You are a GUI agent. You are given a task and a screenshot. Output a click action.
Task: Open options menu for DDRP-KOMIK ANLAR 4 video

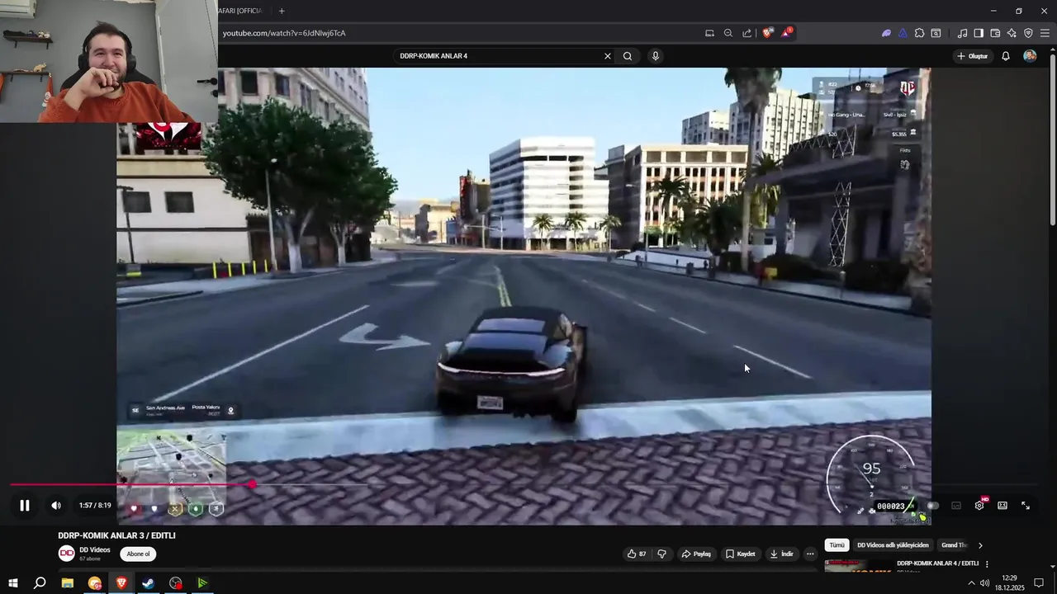tap(987, 564)
